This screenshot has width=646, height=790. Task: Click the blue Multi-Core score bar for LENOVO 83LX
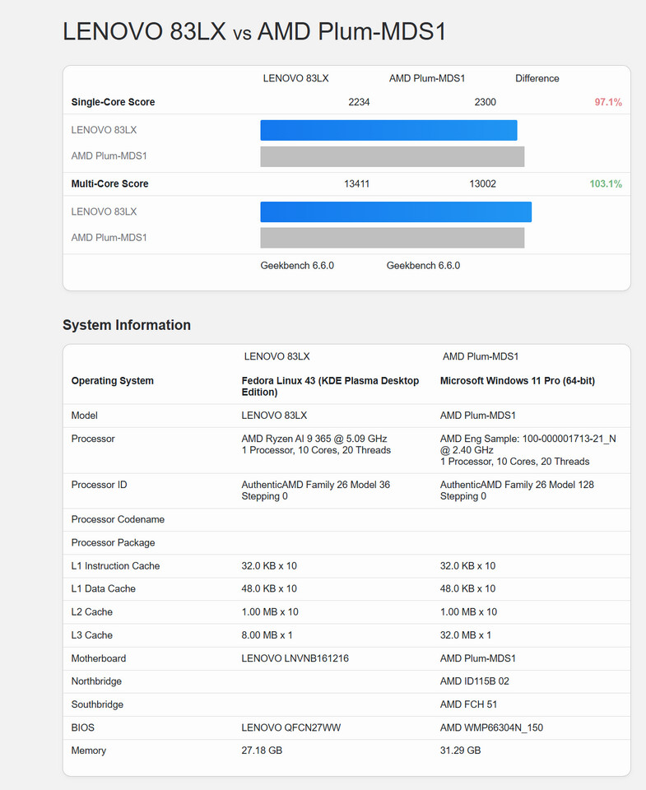tap(396, 211)
